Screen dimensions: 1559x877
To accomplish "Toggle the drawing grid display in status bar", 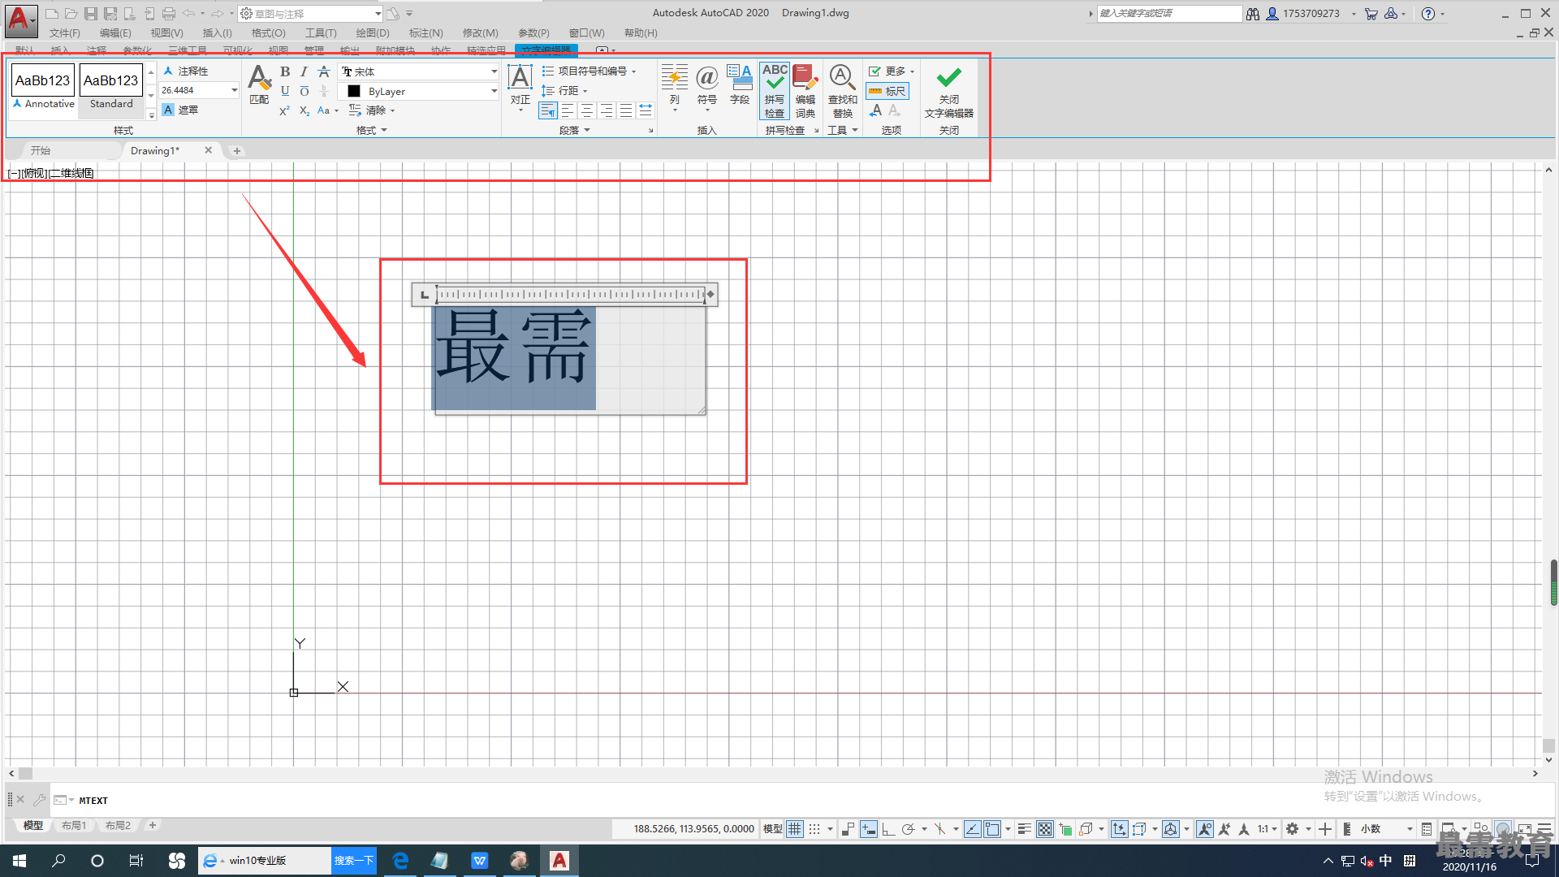I will (x=795, y=829).
